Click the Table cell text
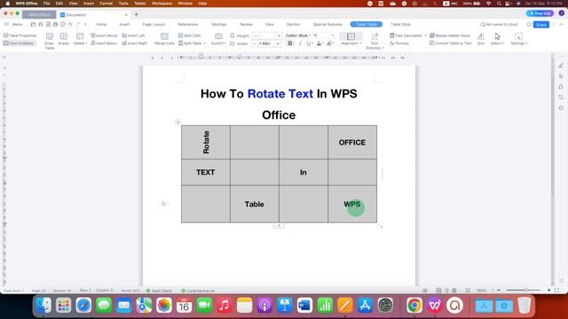The height and width of the screenshot is (319, 568). [255, 205]
